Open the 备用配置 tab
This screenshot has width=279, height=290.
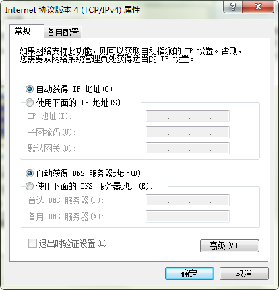63,32
